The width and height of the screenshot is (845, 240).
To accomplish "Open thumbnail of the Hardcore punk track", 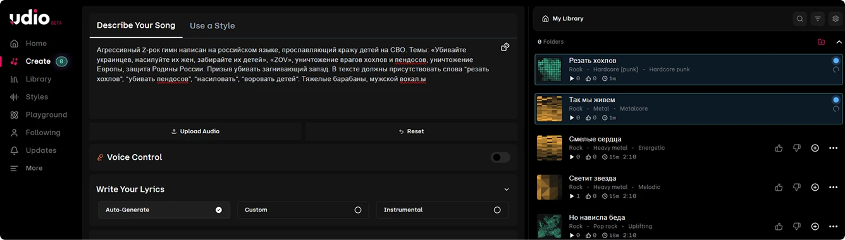I will coord(549,69).
